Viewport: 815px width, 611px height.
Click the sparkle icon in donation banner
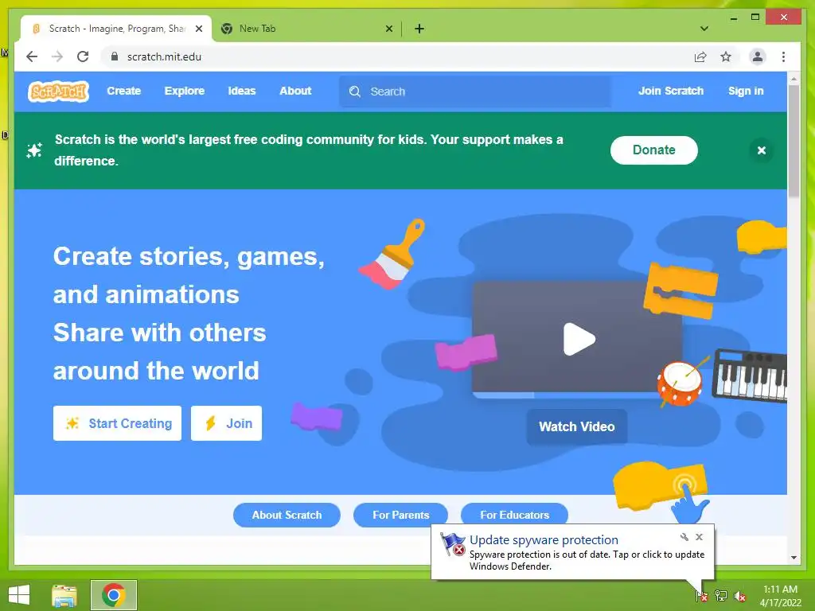[x=34, y=150]
